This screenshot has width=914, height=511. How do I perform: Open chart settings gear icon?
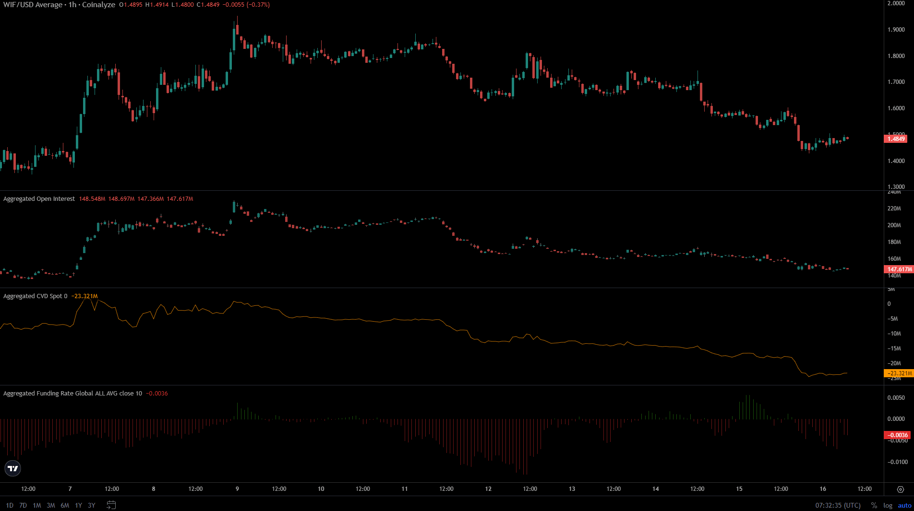pos(901,489)
